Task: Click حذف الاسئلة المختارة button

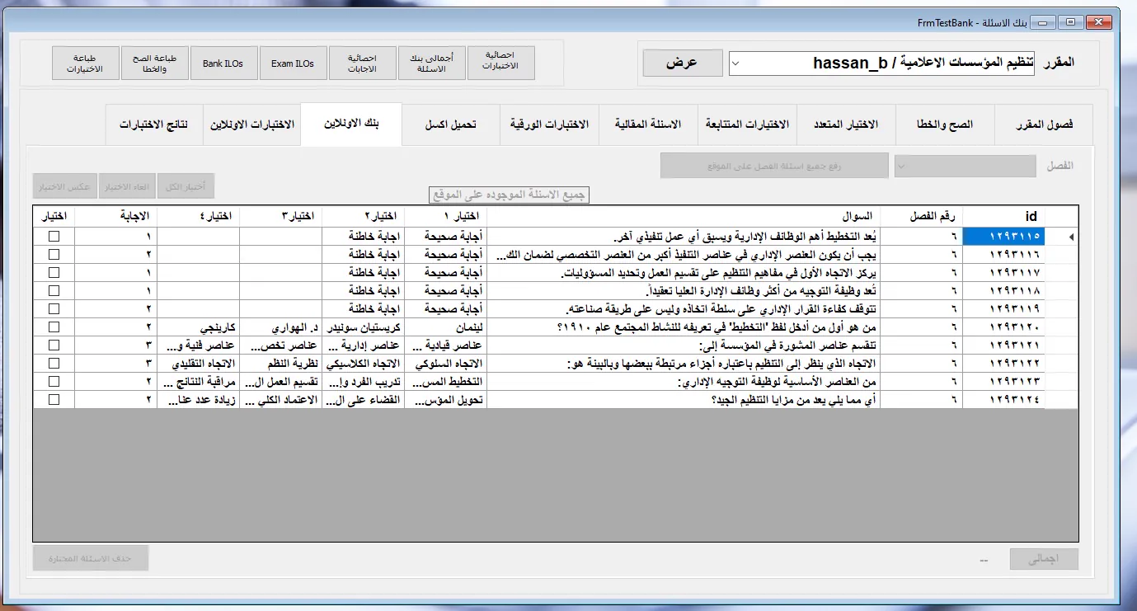Action: click(x=91, y=558)
